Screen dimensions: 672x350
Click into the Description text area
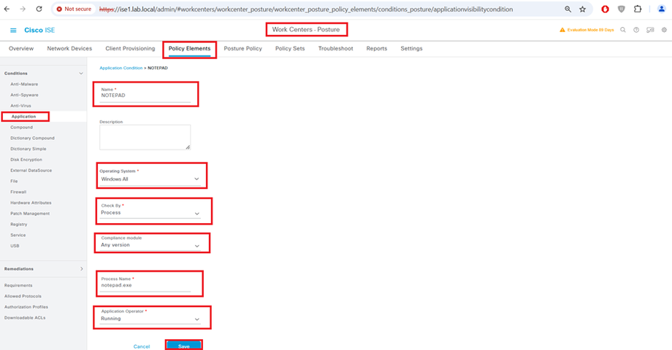point(145,137)
